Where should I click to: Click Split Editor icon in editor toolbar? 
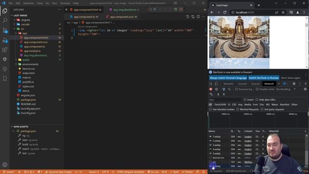(198, 17)
